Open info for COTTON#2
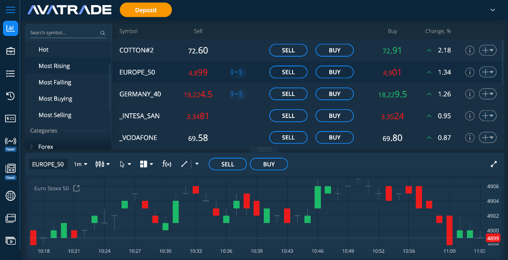 click(469, 50)
